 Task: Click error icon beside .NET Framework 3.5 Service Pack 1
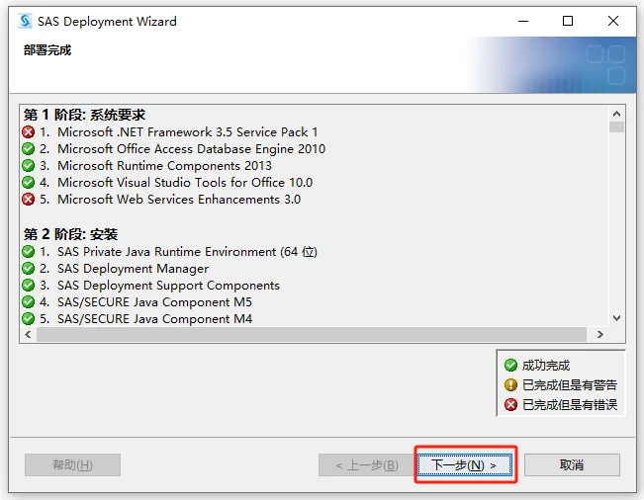coord(29,132)
